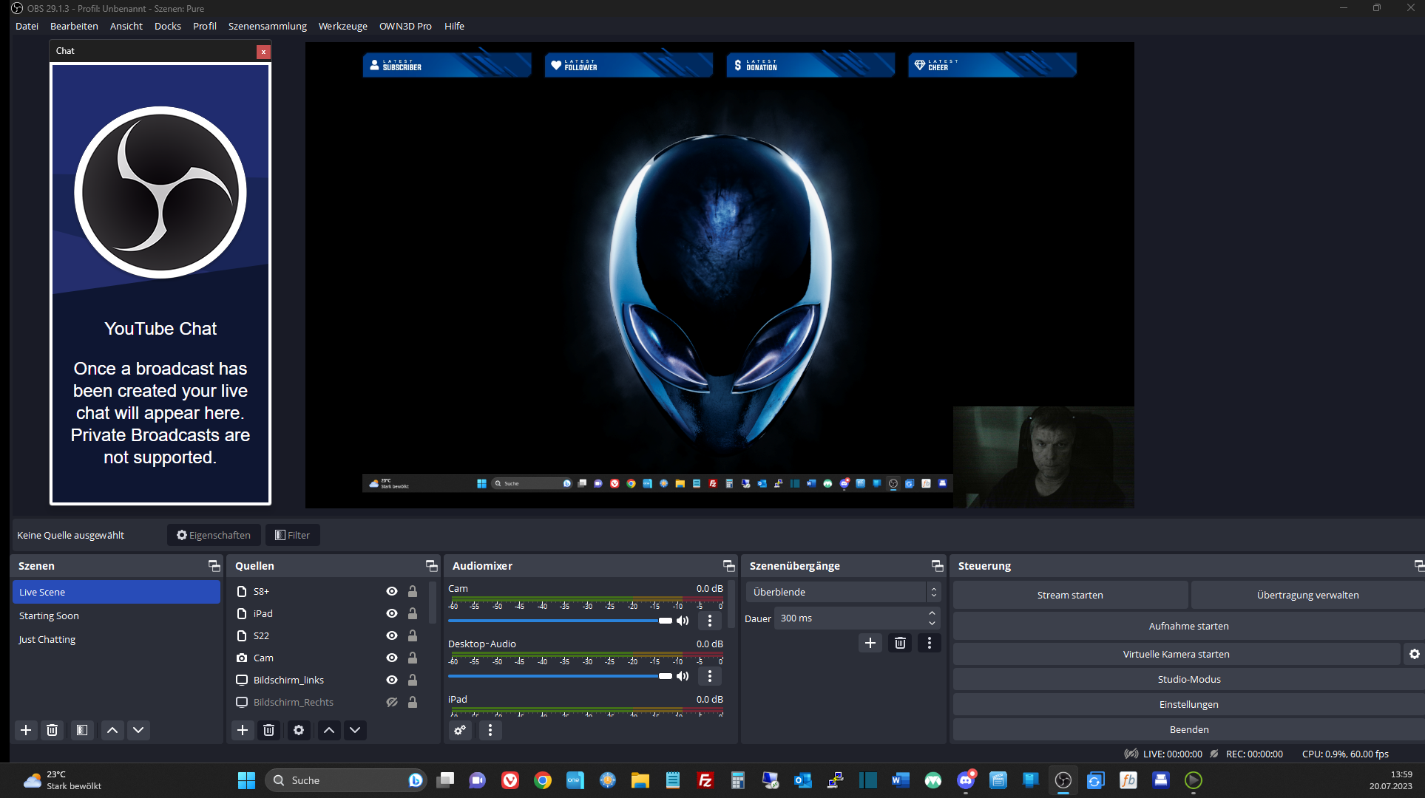Open the Werkzeuge menu
The image size is (1425, 798).
pos(343,26)
